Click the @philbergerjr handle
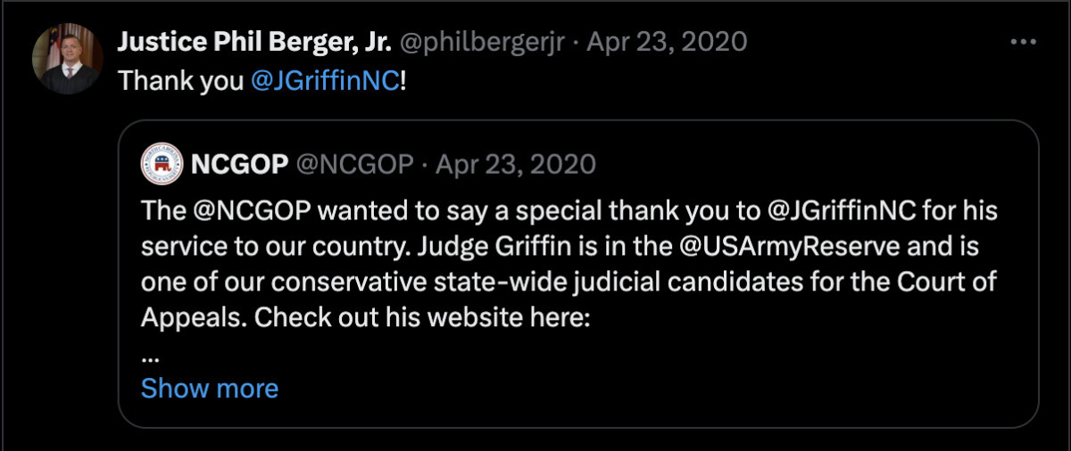Viewport: 1071px width, 451px height. point(482,42)
